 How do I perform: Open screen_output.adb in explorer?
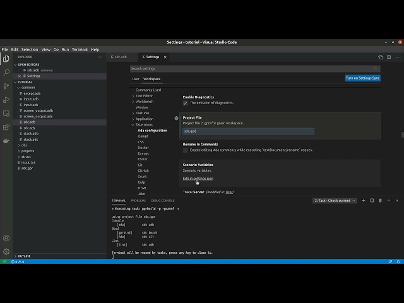click(38, 110)
